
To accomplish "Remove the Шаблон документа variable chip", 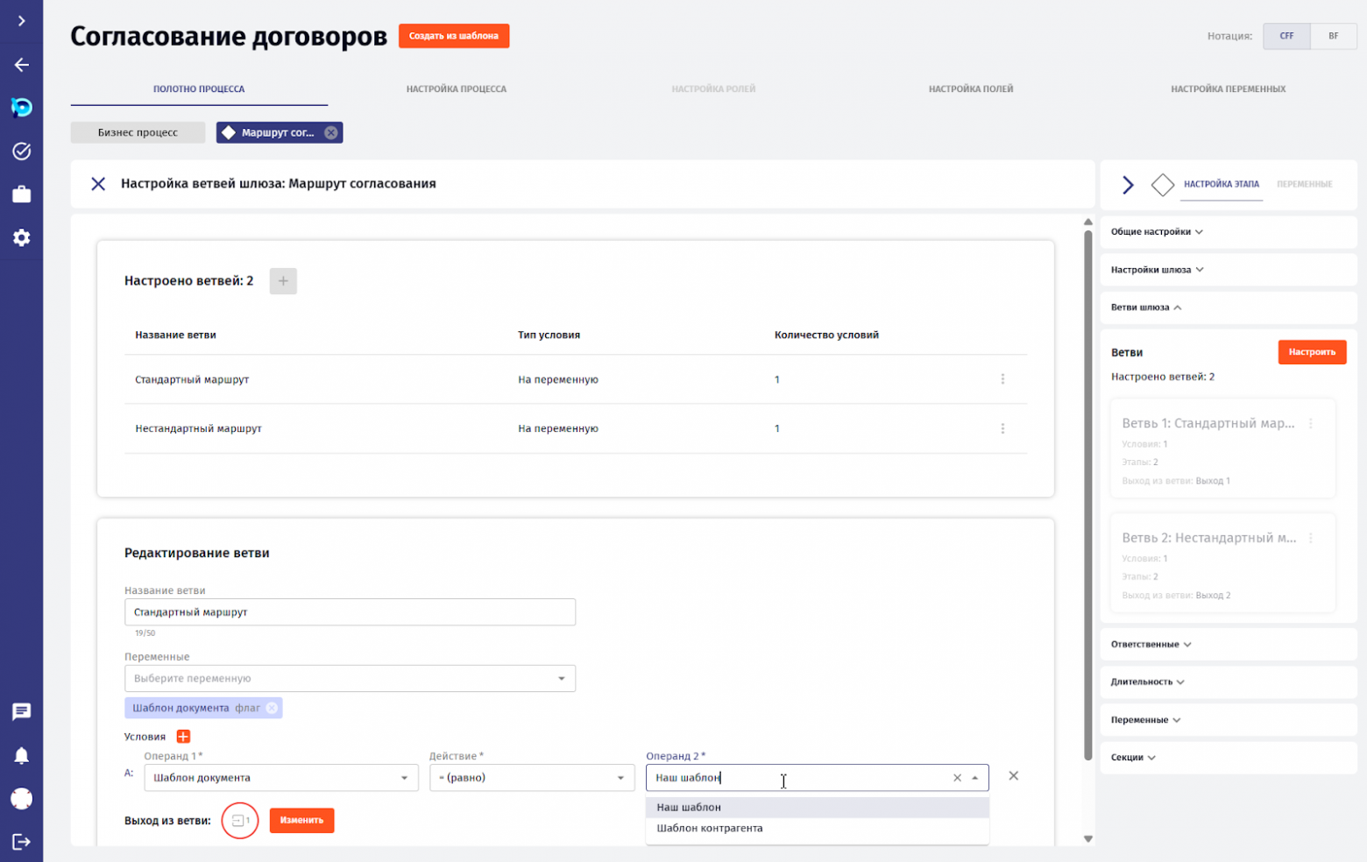I will click(x=273, y=708).
